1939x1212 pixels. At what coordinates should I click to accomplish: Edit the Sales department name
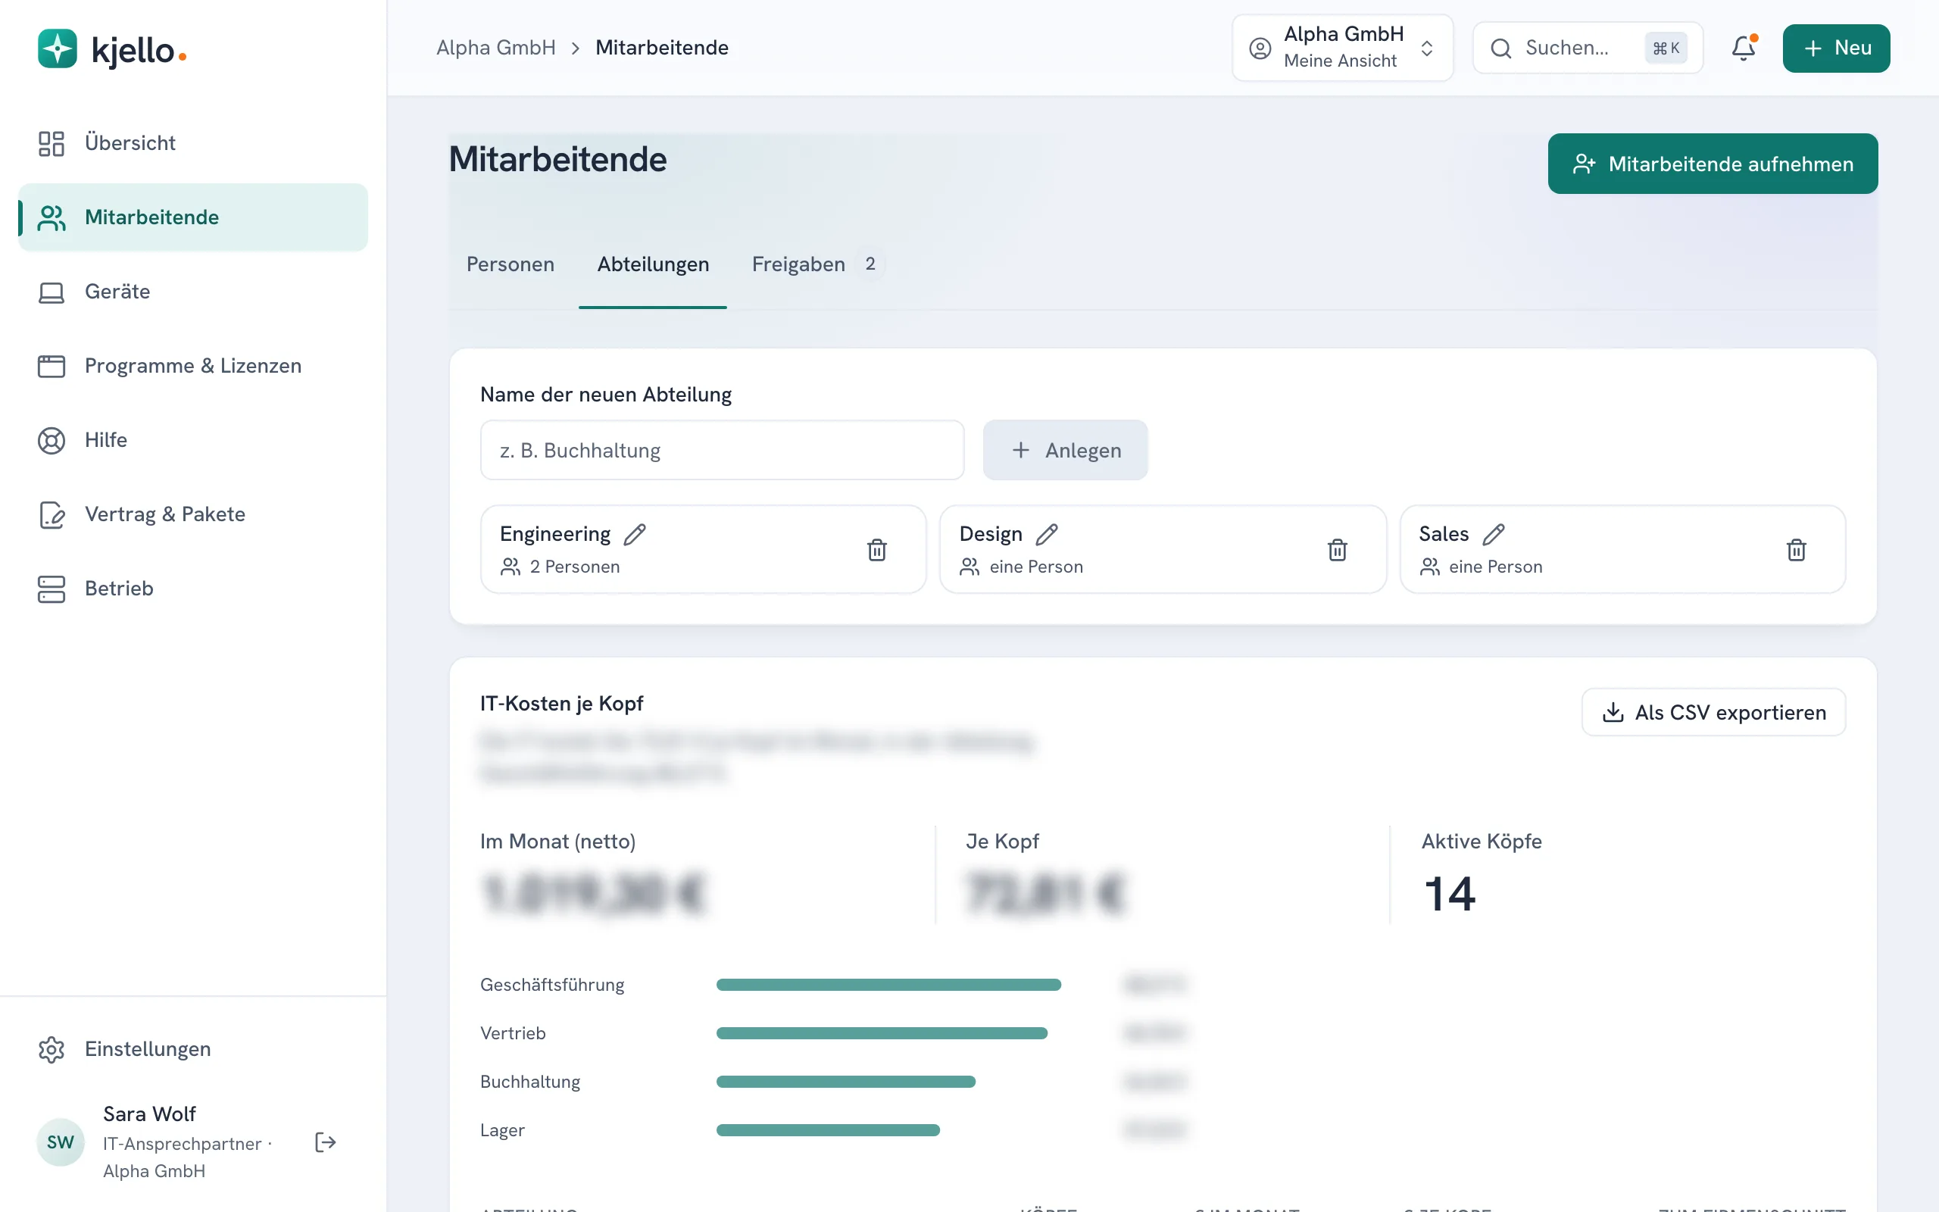pos(1494,534)
